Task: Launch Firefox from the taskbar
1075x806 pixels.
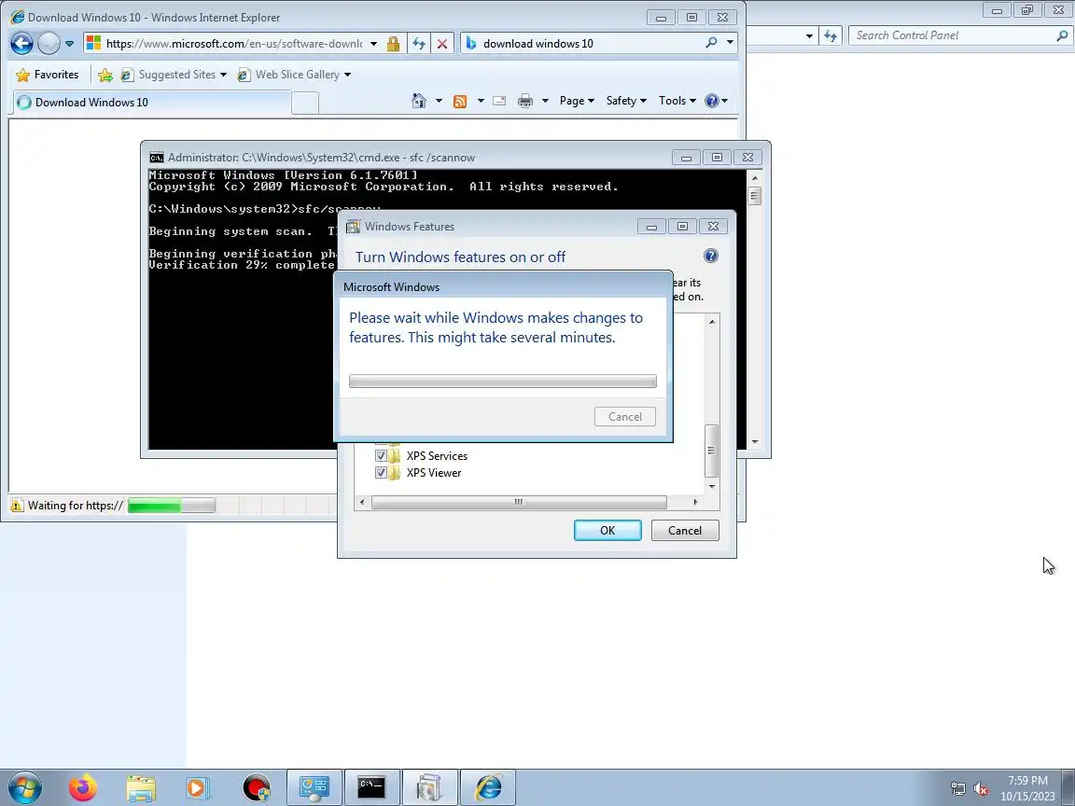Action: coord(83,787)
